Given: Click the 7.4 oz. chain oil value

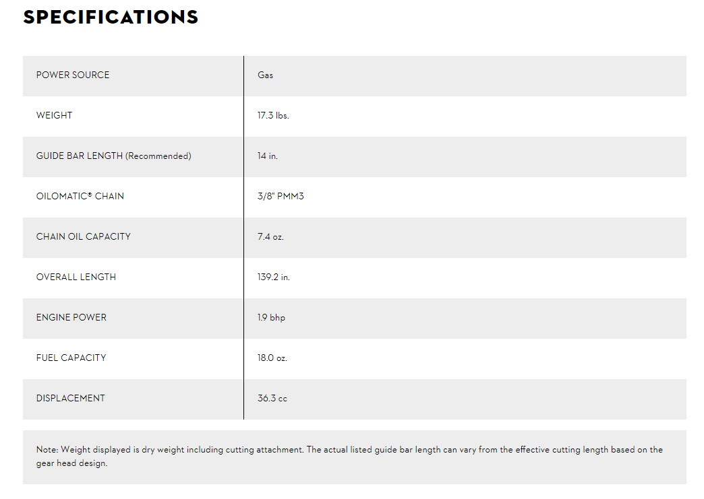Looking at the screenshot, I should pos(270,237).
